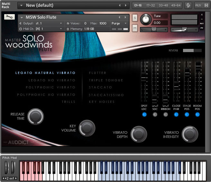Click the KSP script icon in rack header

(188, 5)
